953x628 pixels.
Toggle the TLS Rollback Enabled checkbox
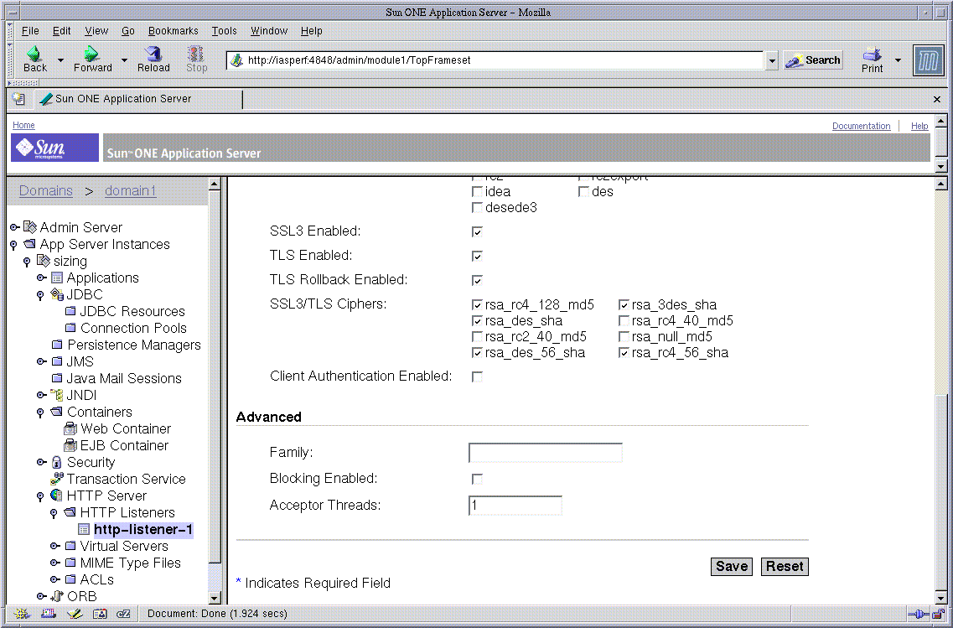tap(477, 280)
